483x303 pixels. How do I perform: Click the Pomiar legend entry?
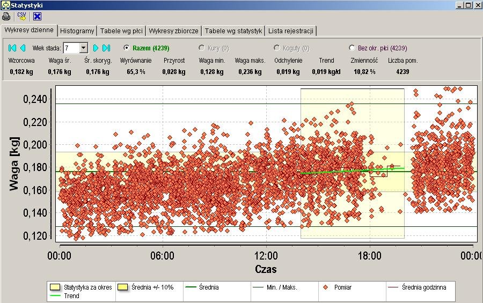(338, 287)
